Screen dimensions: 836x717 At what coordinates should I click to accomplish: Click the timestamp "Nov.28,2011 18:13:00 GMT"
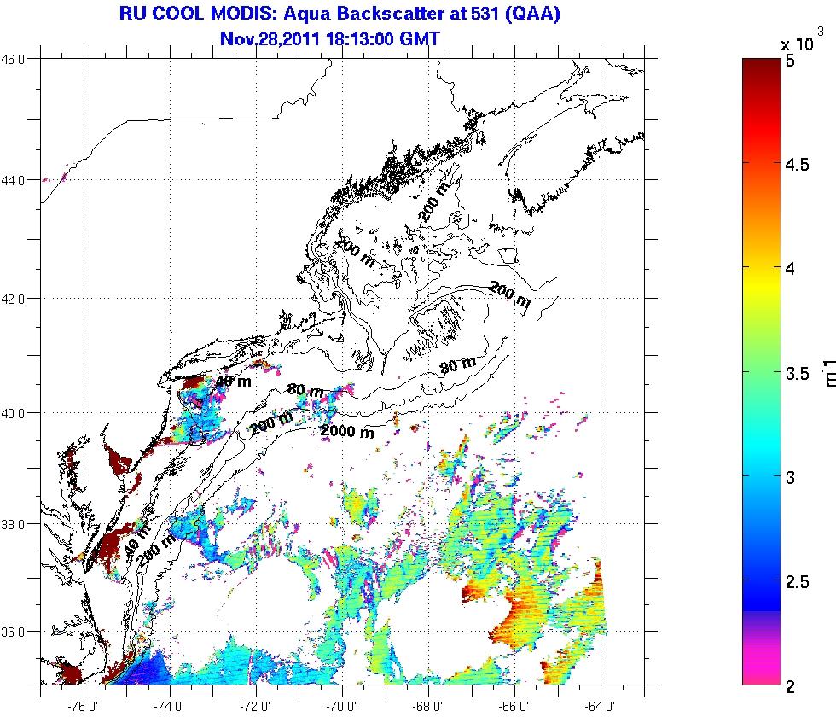click(330, 39)
